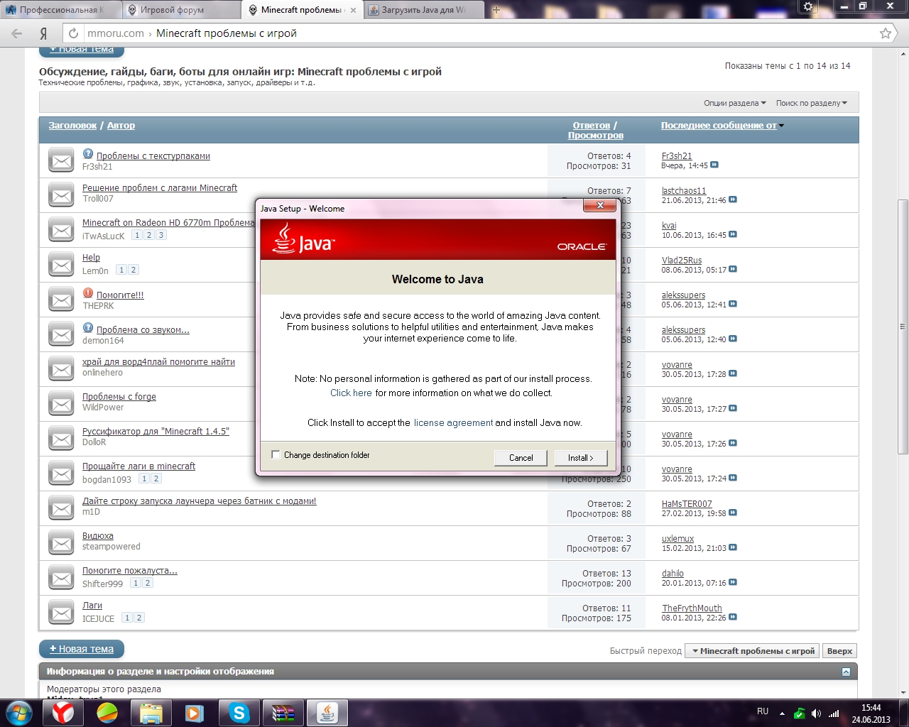Open user profile 'dahilo'
The width and height of the screenshot is (909, 727).
point(673,573)
